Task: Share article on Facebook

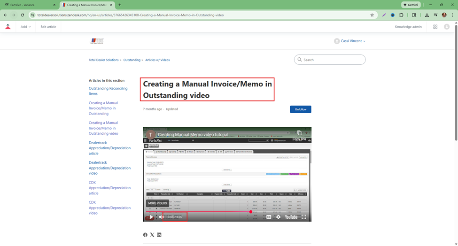Action: (x=145, y=235)
